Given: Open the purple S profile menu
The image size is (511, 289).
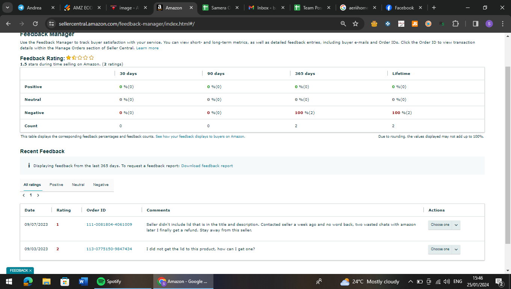Looking at the screenshot, I should (x=489, y=24).
